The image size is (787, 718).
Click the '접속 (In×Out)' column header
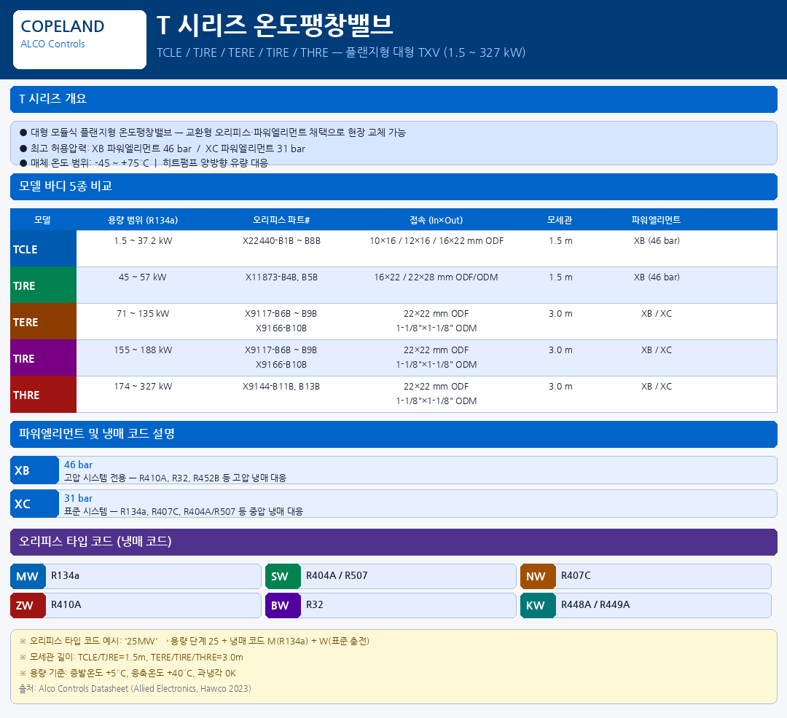[436, 220]
